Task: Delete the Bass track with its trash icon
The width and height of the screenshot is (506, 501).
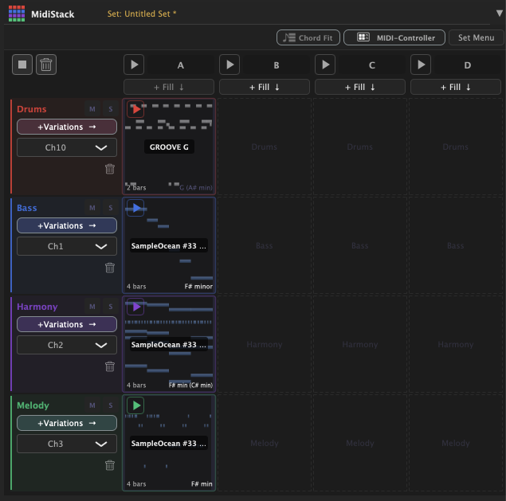Action: coord(110,268)
